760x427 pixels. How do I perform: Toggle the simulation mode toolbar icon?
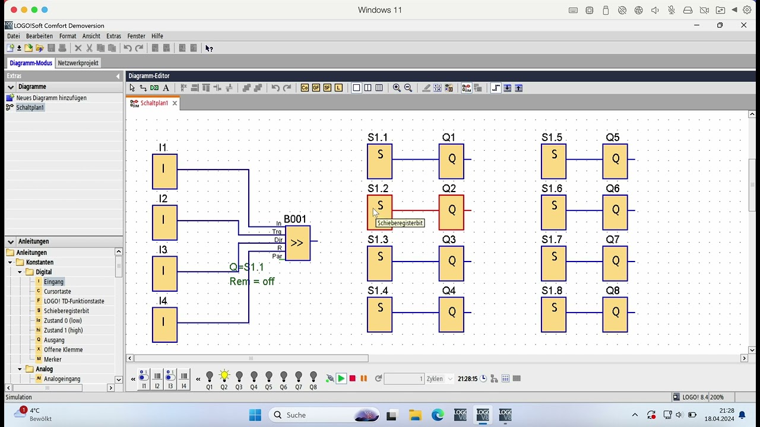pyautogui.click(x=466, y=88)
